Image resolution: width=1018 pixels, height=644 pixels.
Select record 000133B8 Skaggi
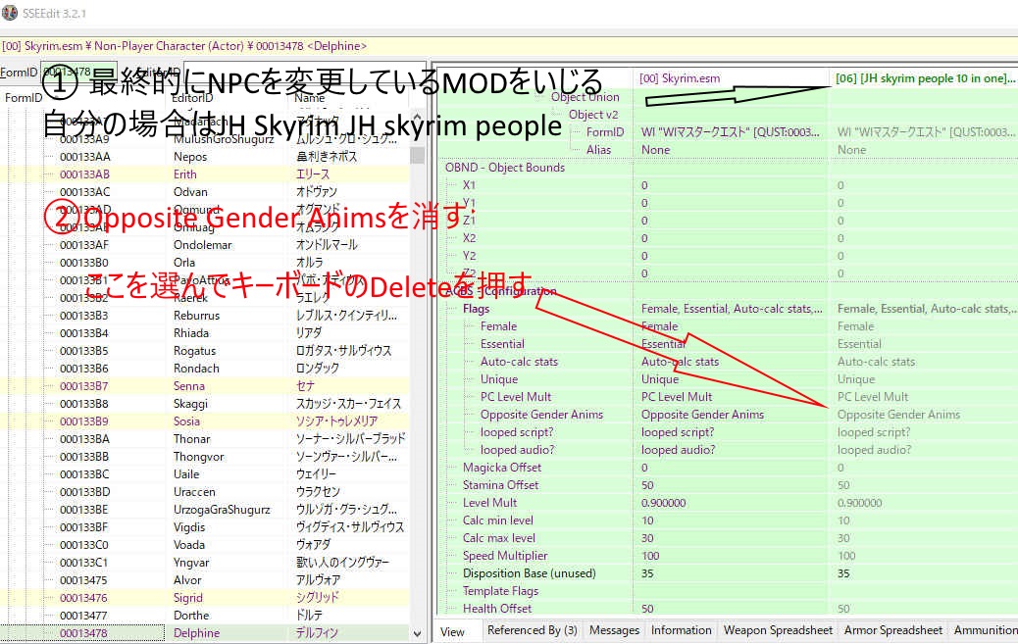pos(205,404)
